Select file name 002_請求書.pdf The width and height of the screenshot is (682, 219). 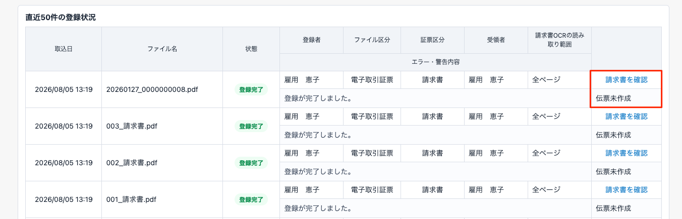(x=132, y=163)
